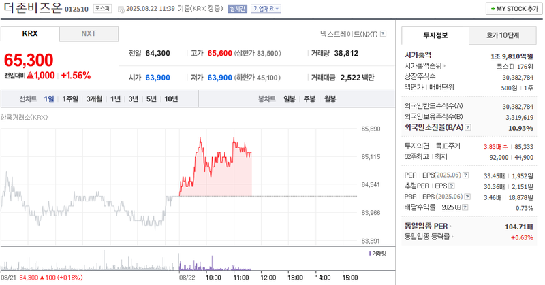Viewport: 545px width, 285px height.
Task: Click the 한국거래소(KRX) chart label
Action: tap(25, 117)
